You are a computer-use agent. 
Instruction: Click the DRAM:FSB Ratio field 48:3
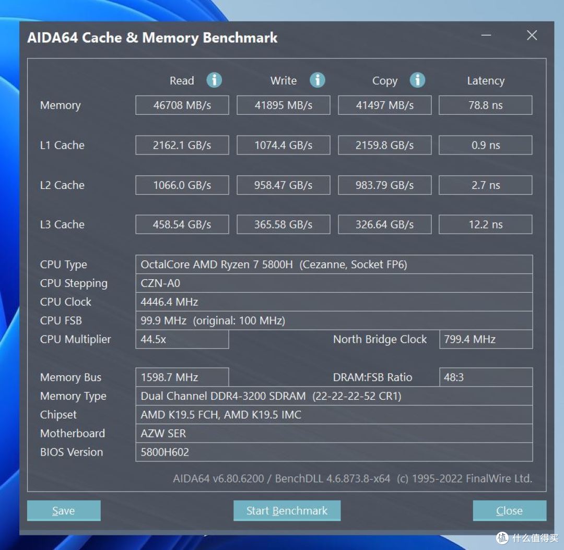pyautogui.click(x=486, y=377)
